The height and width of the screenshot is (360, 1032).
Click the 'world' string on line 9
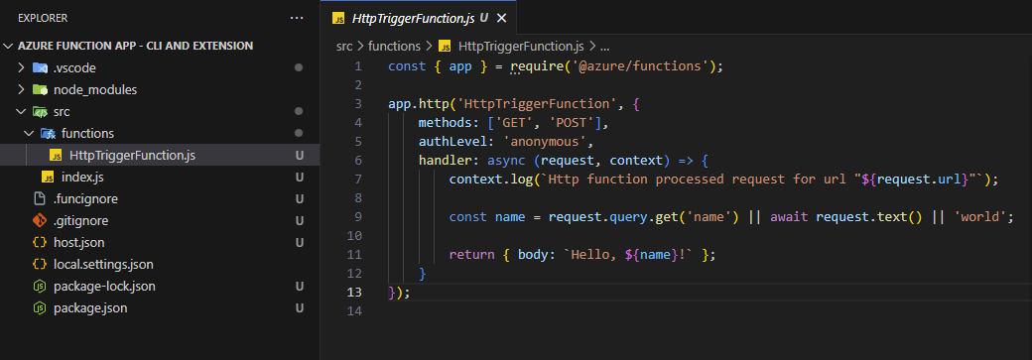click(x=981, y=216)
